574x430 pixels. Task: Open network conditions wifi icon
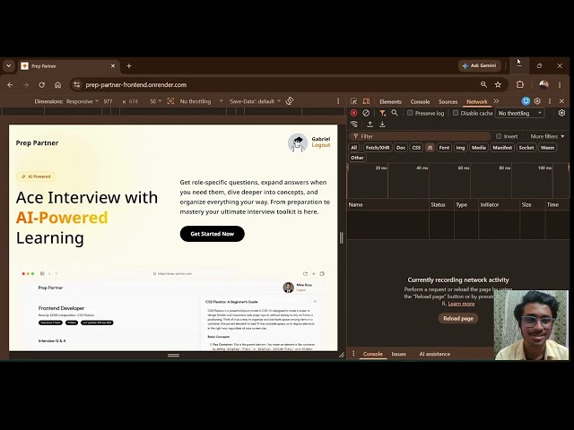click(x=353, y=125)
